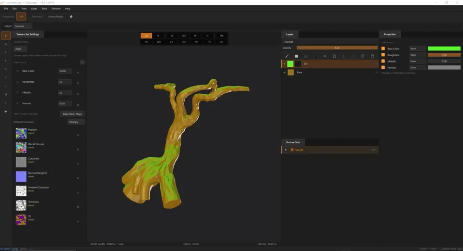Screen dimensions: 463x251
Task: Add a new channel with the plus icon
Action: click(x=82, y=63)
